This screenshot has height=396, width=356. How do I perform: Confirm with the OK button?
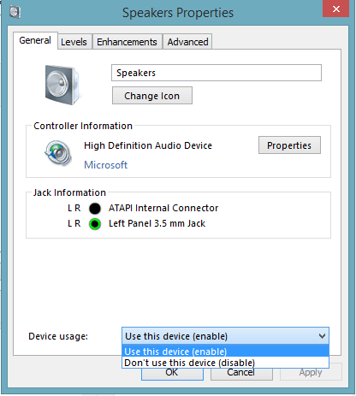click(x=172, y=374)
